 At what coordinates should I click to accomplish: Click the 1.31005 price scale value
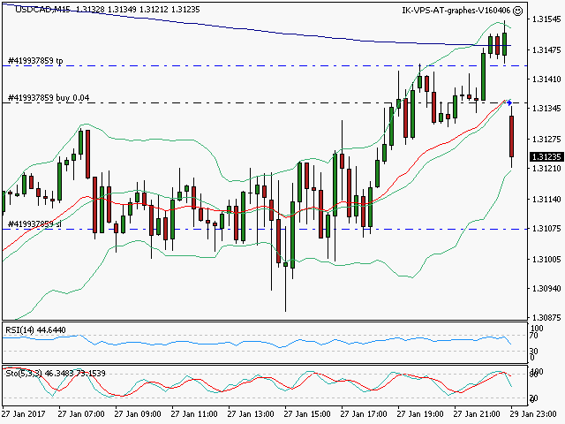546,259
